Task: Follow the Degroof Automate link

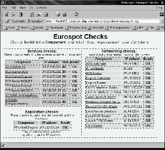Action: click(x=98, y=78)
